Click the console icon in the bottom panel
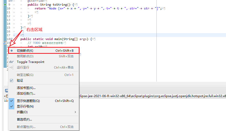Image resolution: width=226 pixels, height=131 pixels. (x=6, y=90)
